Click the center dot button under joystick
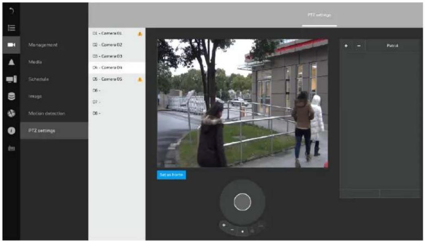This screenshot has height=241, width=425. click(242, 232)
